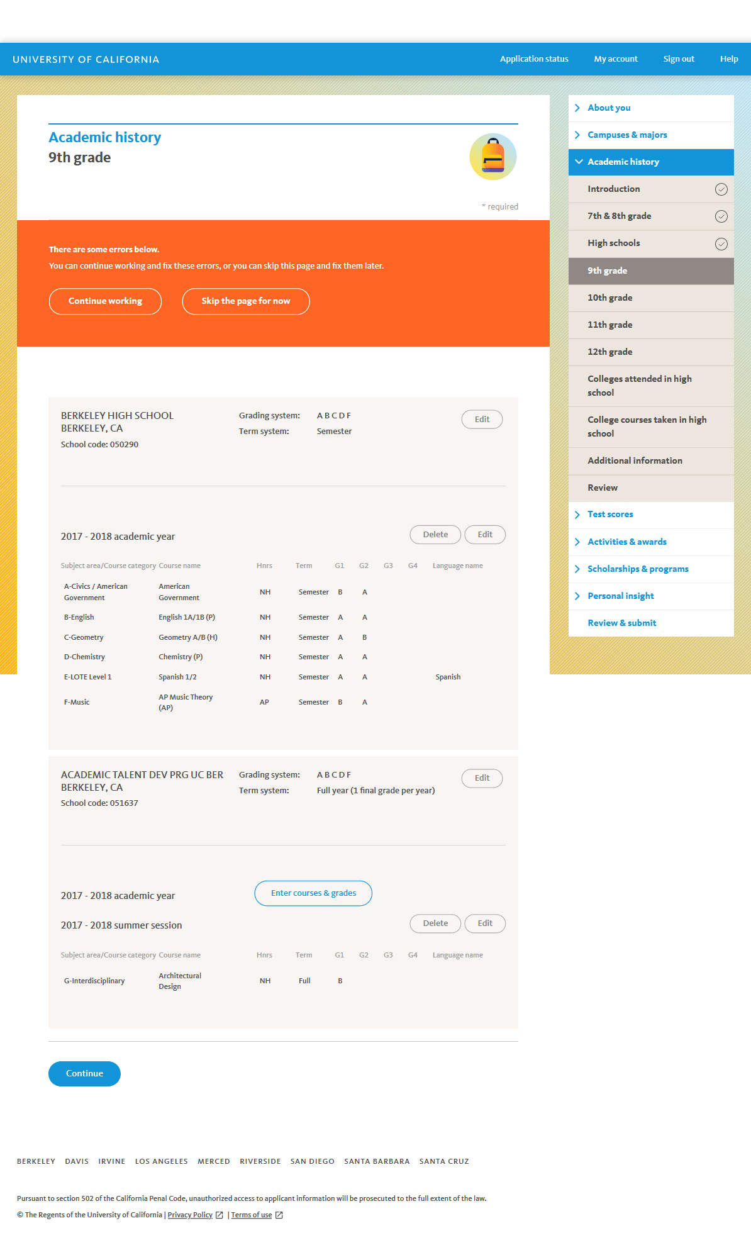Open Review & submit link
The height and width of the screenshot is (1250, 751).
[621, 623]
